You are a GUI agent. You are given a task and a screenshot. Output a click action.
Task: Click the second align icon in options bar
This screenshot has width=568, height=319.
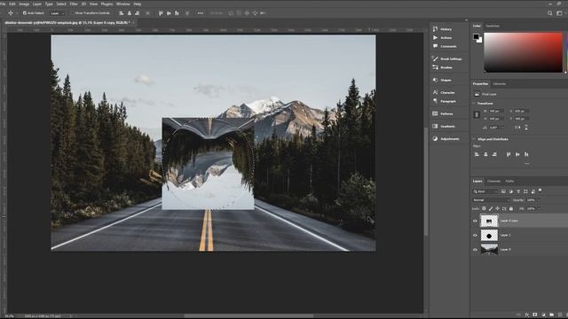[x=130, y=13]
